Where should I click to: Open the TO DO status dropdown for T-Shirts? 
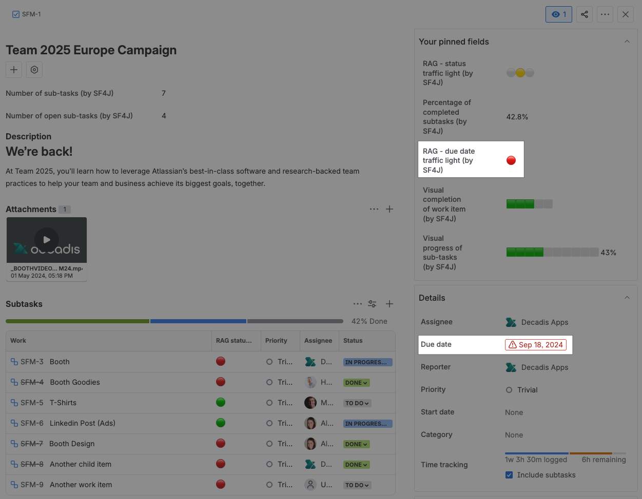click(x=357, y=403)
